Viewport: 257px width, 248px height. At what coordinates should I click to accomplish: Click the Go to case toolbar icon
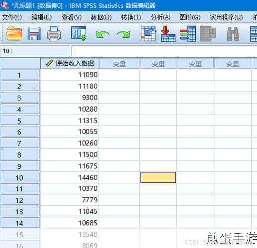click(x=148, y=34)
